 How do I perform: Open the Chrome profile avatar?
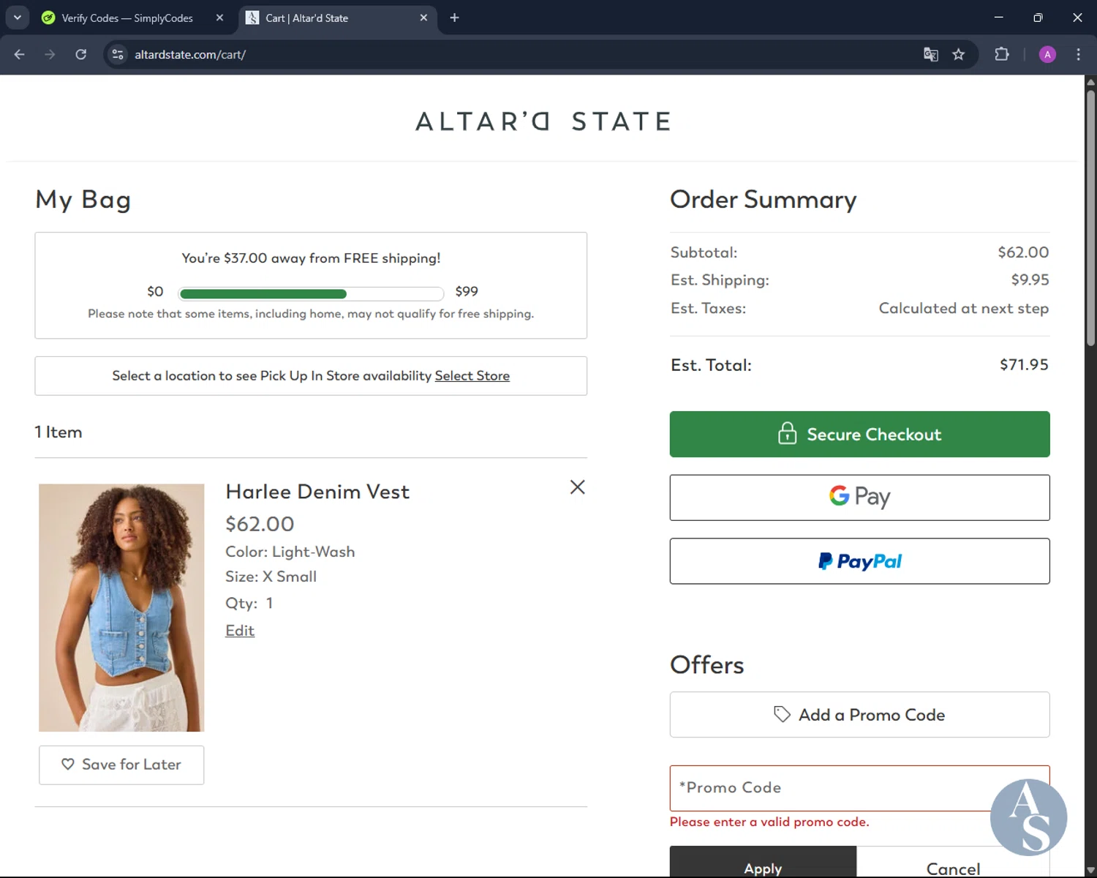1047,54
